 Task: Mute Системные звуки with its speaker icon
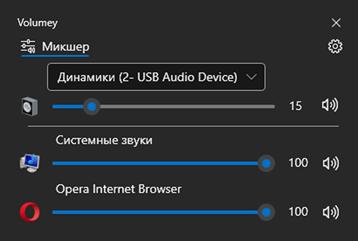(x=330, y=163)
